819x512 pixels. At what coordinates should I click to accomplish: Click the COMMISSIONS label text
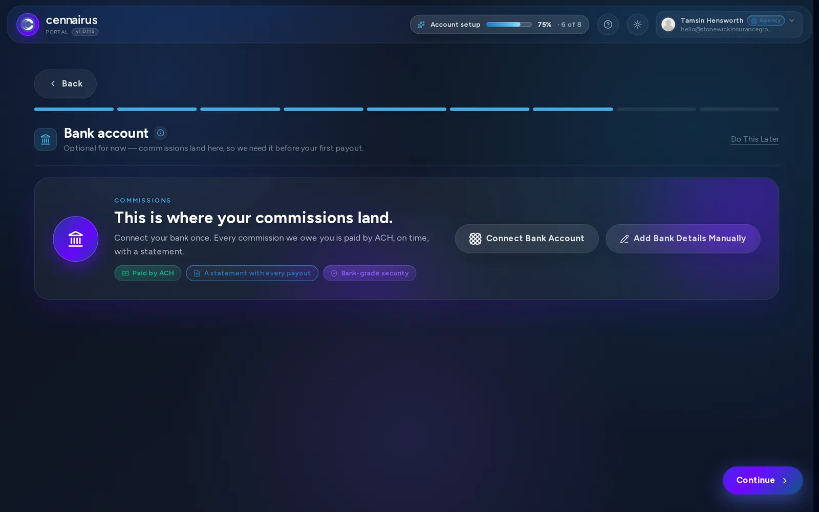(x=142, y=200)
